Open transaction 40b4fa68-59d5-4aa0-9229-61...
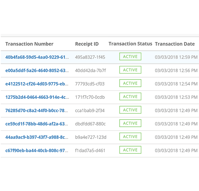 point(37,57)
